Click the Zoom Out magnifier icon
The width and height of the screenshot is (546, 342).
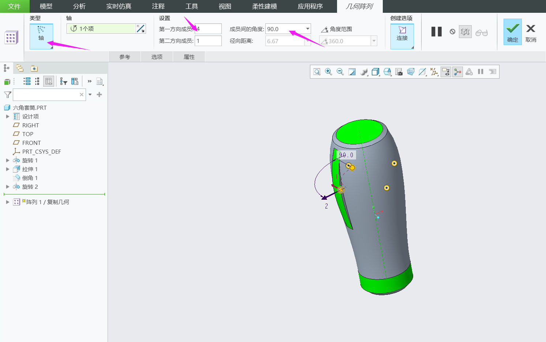340,72
